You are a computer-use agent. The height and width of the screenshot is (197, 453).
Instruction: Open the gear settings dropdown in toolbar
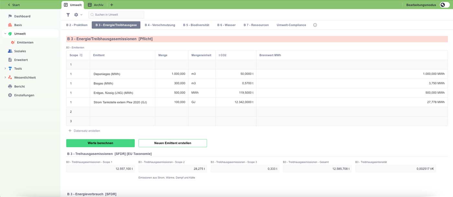[78, 15]
